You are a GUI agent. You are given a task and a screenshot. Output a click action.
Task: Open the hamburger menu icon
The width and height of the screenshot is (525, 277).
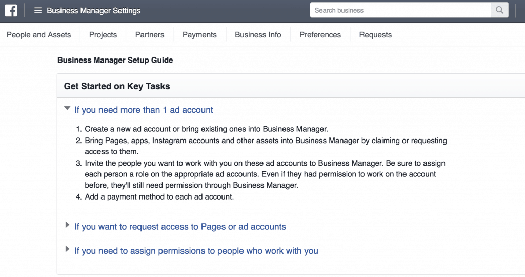(x=38, y=11)
